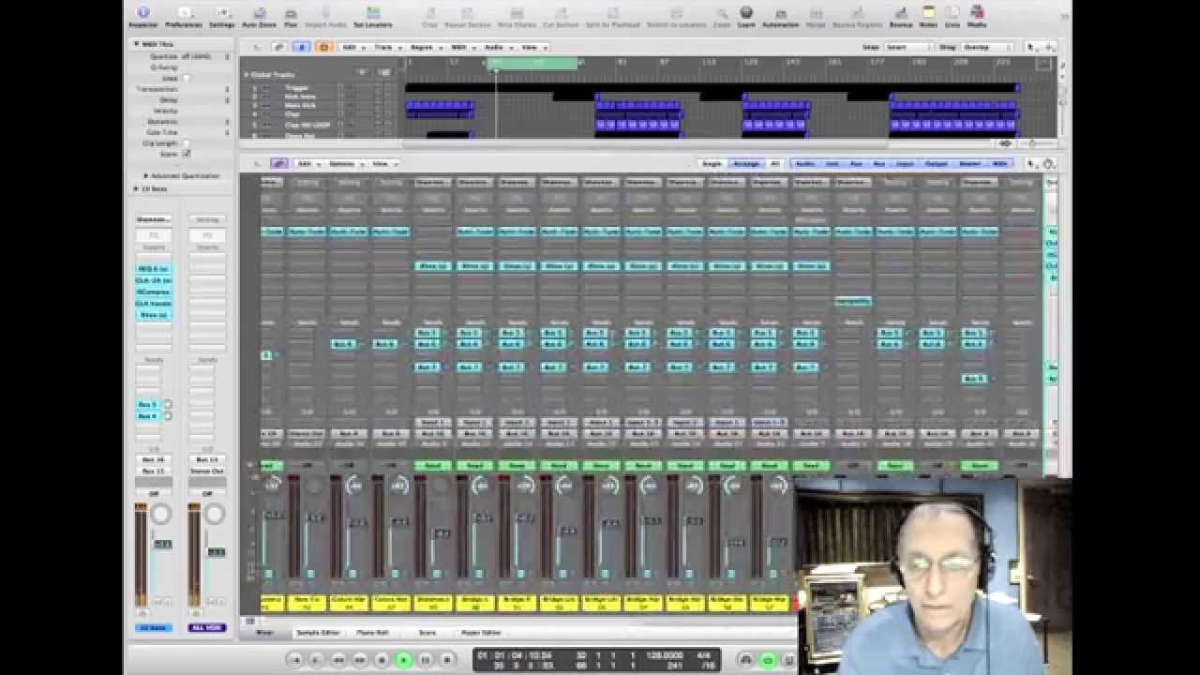1200x675 pixels.
Task: Click the light-blue inspector channel name label
Action: click(x=154, y=627)
